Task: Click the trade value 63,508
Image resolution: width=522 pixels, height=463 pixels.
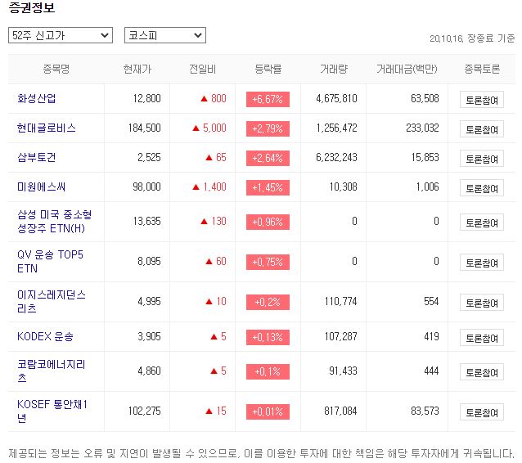Action: click(x=425, y=98)
